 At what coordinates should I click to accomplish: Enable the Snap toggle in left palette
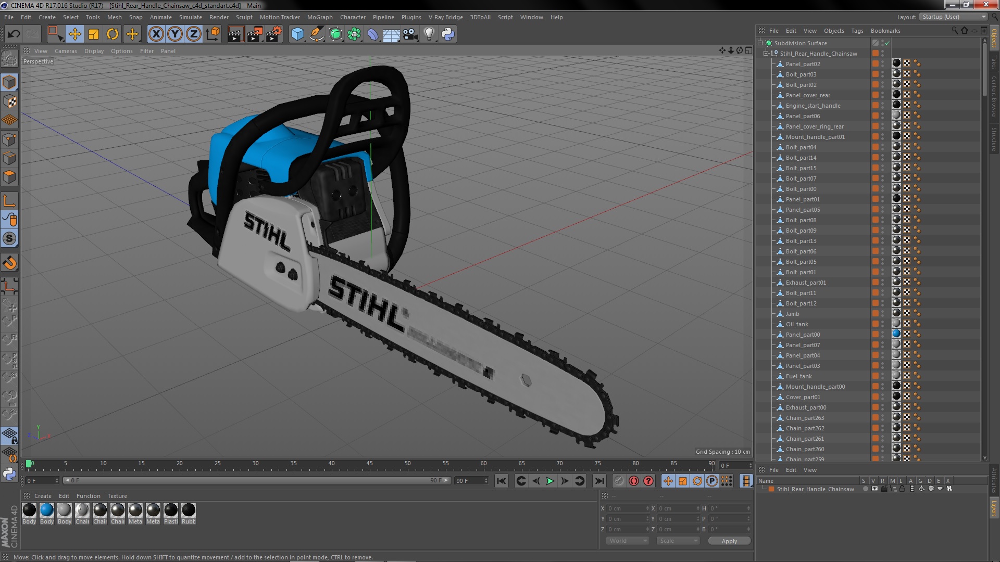coord(9,263)
